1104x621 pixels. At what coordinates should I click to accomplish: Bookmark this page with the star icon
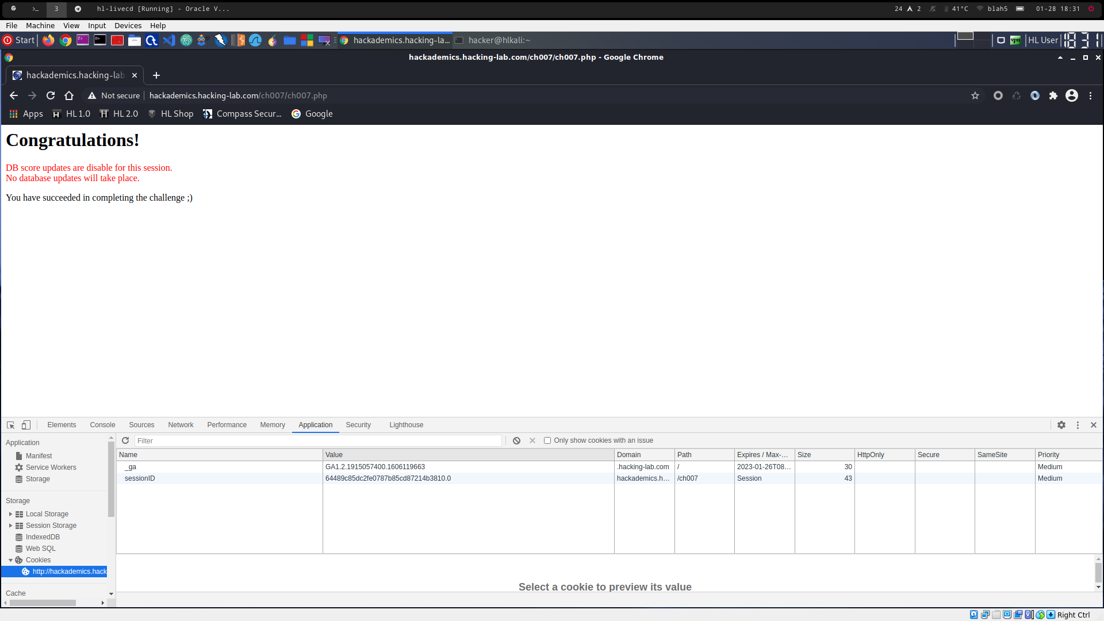pos(975,95)
